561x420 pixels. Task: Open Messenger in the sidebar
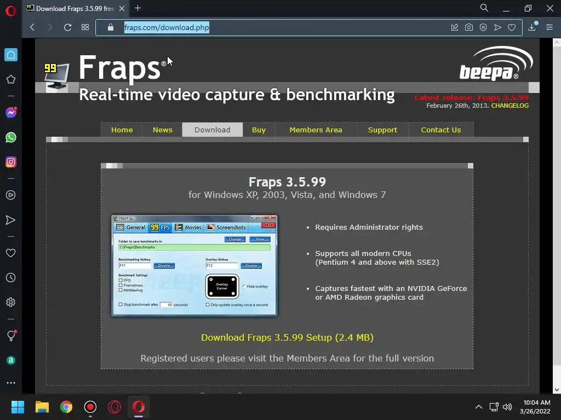click(x=11, y=113)
